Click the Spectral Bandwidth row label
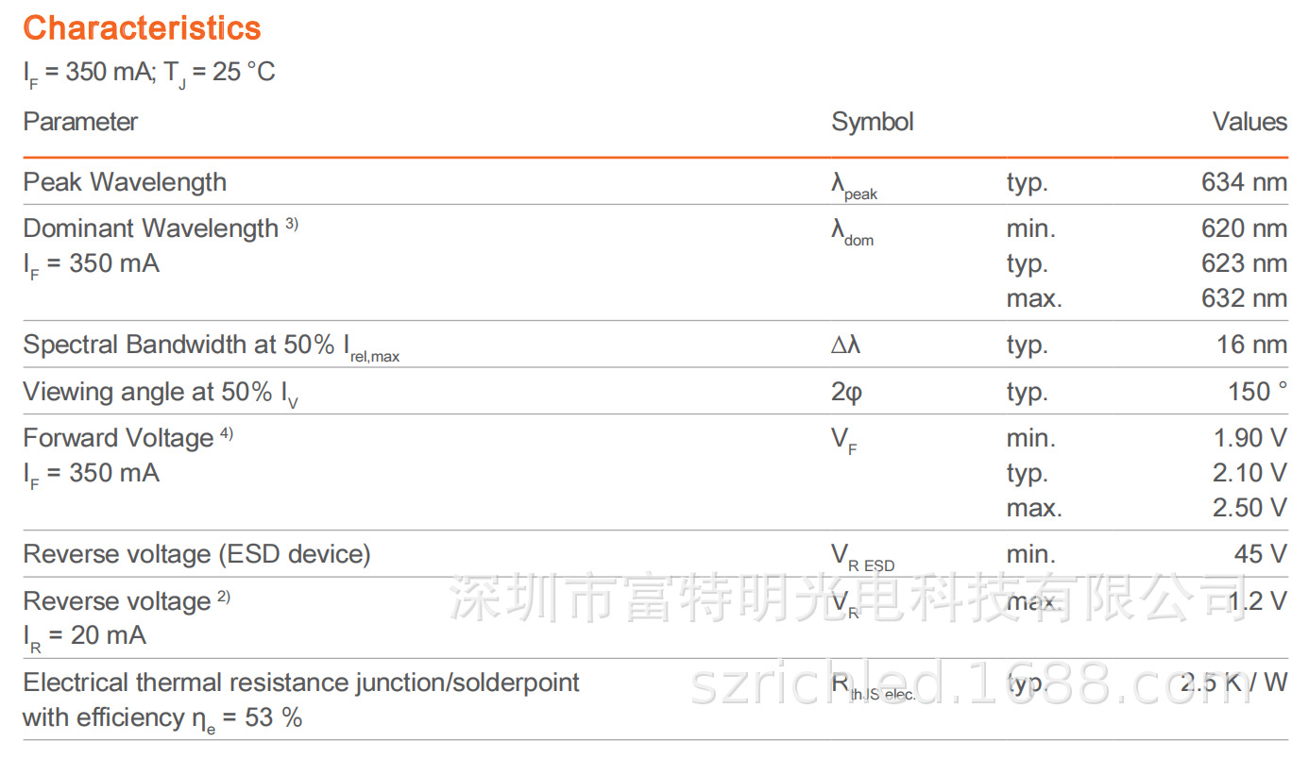 pyautogui.click(x=179, y=346)
